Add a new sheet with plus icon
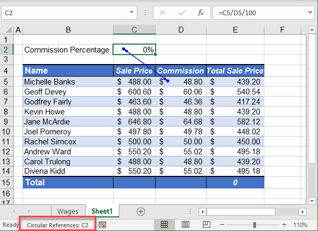This screenshot has width=318, height=231. 140,211
